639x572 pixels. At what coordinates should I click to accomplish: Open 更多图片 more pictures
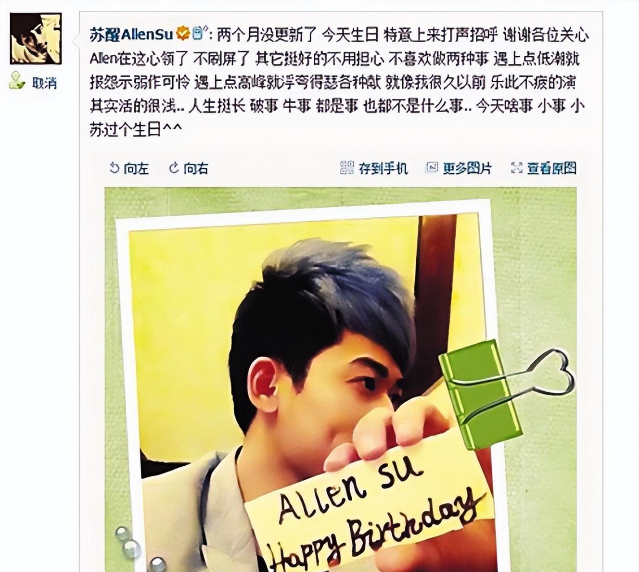[459, 168]
